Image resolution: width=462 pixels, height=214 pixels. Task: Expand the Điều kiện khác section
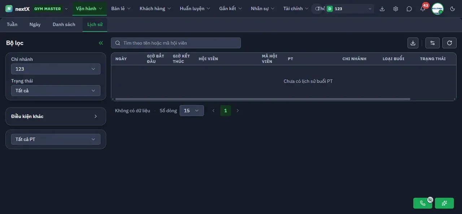tap(56, 116)
